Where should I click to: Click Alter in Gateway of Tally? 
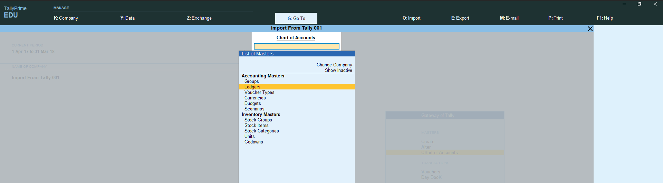point(426,147)
